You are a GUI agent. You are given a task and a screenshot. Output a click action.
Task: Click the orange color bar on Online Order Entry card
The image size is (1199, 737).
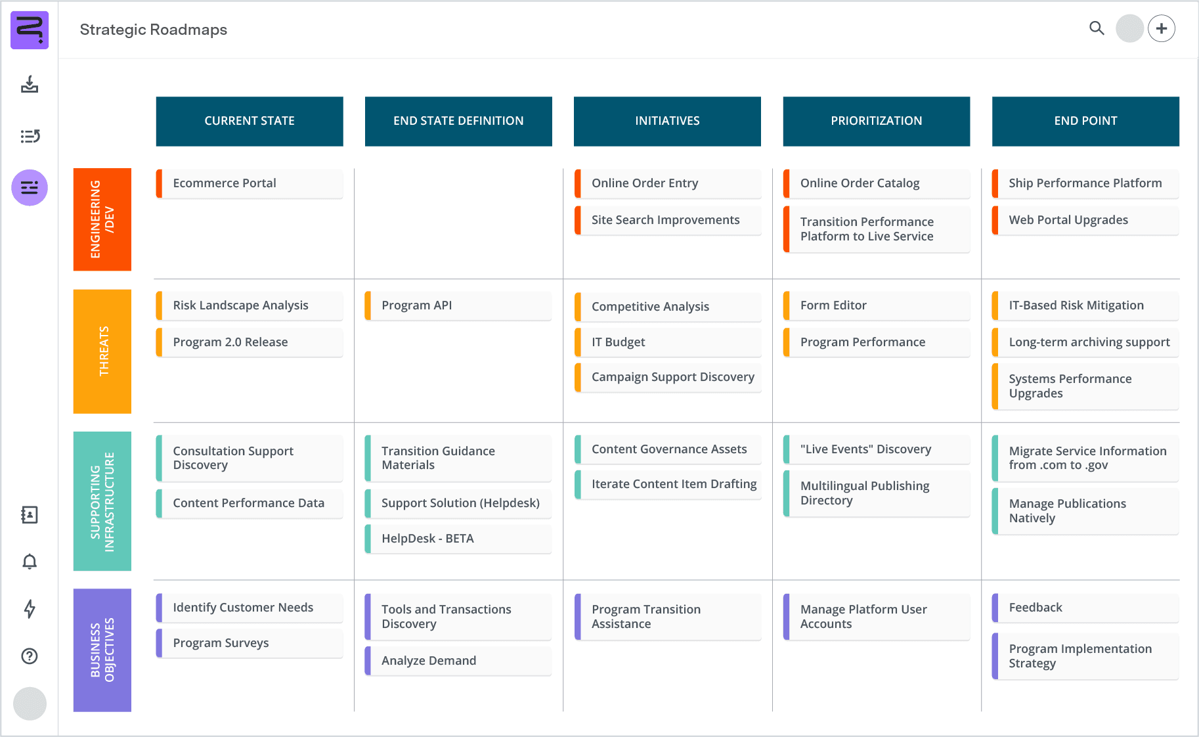coord(578,183)
